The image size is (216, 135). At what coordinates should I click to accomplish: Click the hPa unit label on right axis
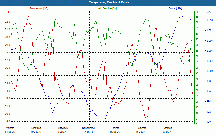pos(209,12)
